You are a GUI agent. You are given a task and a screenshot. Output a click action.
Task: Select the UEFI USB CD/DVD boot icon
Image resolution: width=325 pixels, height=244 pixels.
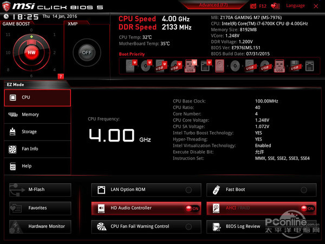pyautogui.click(x=176, y=66)
